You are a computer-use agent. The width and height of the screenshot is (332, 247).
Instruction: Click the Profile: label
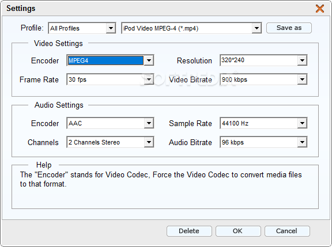pyautogui.click(x=32, y=28)
